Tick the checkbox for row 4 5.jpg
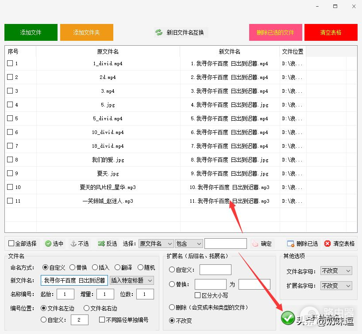362x334 pixels. tap(10, 105)
